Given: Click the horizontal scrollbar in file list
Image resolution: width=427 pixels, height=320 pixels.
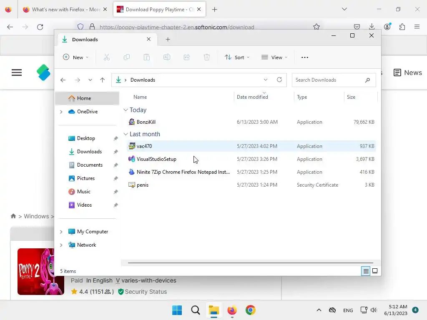Looking at the screenshot, I should 250,263.
